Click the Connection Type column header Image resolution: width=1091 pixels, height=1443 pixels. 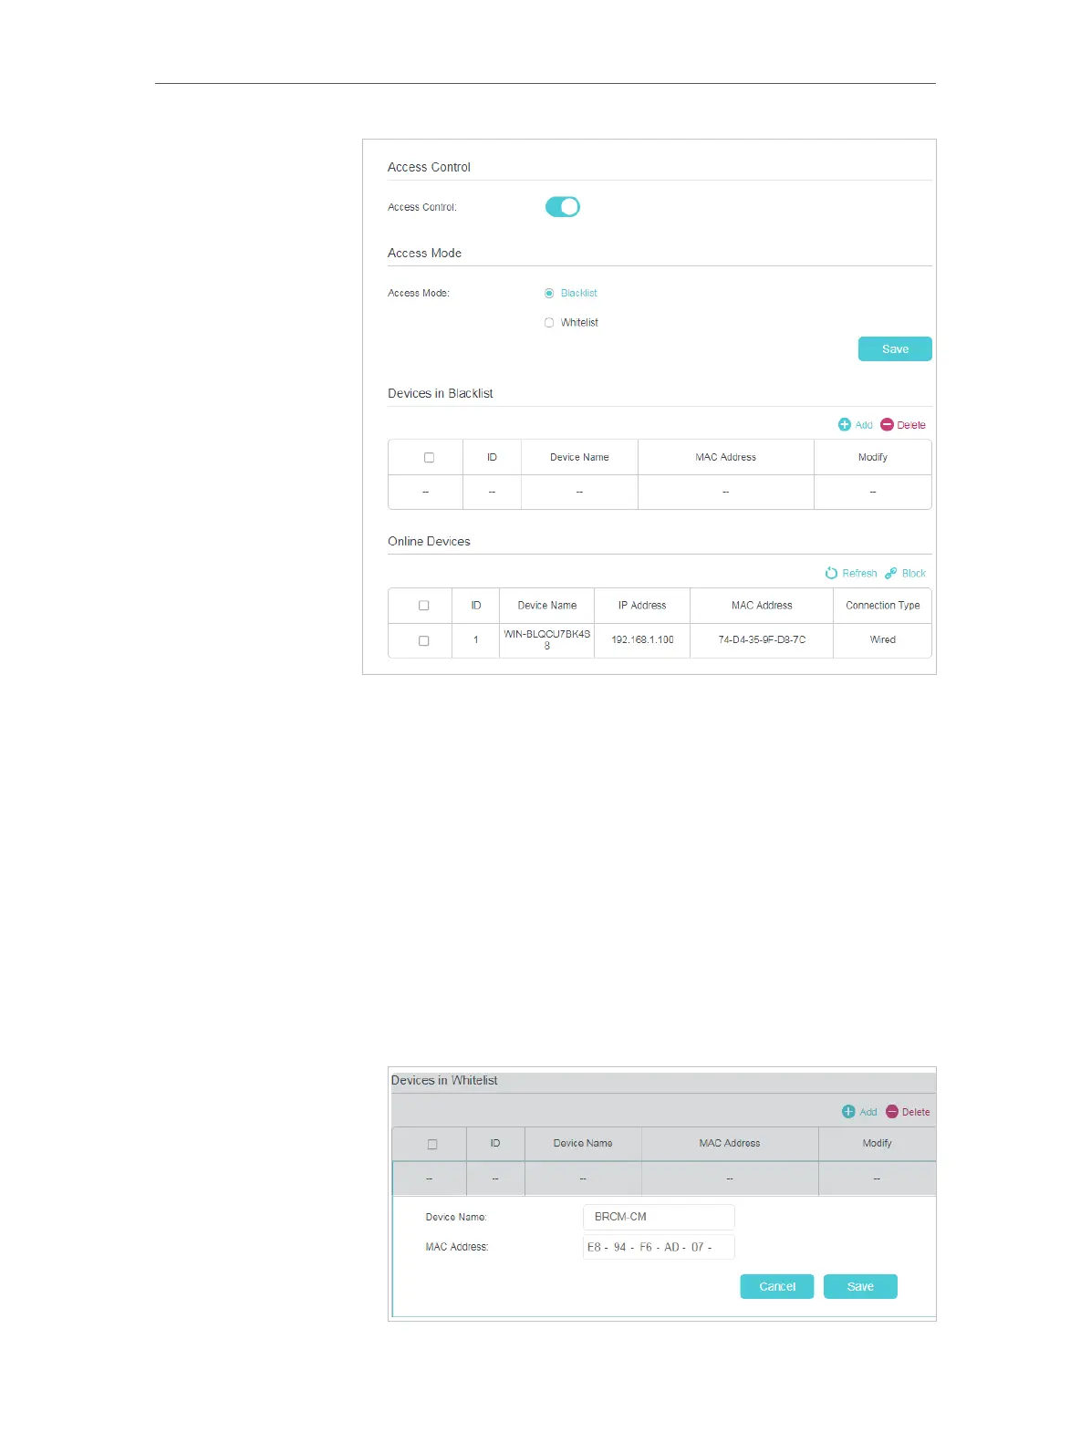(882, 606)
